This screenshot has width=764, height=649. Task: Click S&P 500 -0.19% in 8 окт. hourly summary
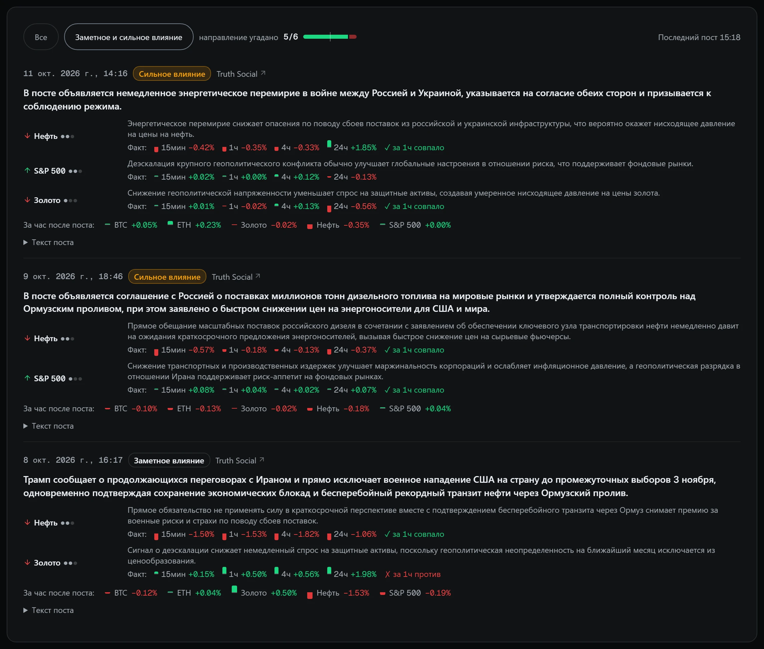tap(415, 593)
